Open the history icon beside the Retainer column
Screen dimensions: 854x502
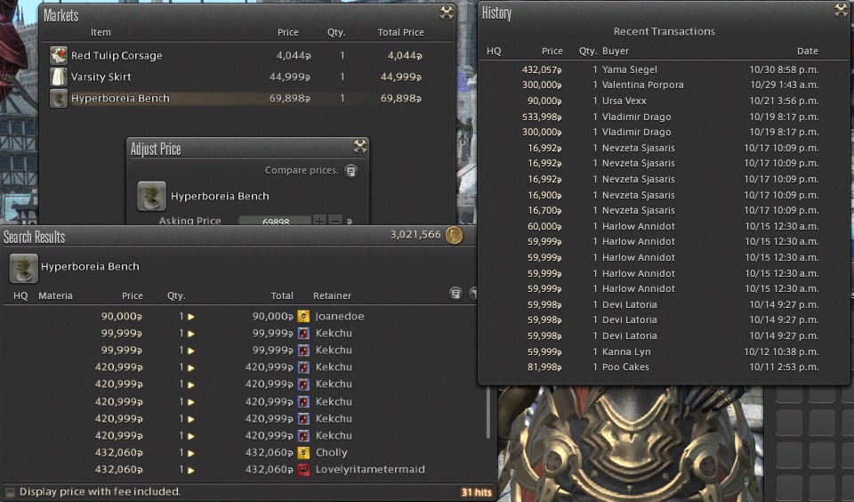click(455, 294)
